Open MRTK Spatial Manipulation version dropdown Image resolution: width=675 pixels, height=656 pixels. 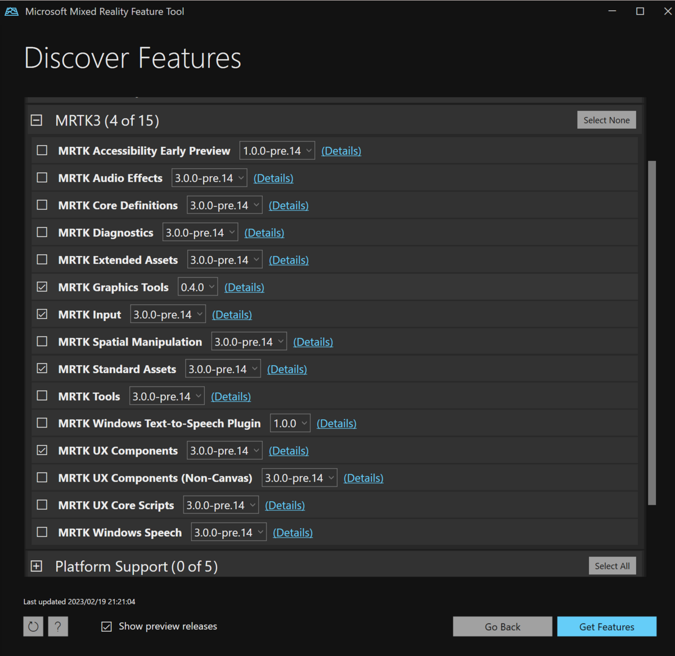click(x=249, y=342)
